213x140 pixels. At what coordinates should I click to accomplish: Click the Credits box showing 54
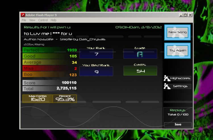[x=140, y=71]
